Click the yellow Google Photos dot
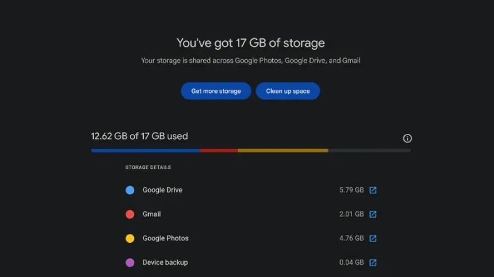The height and width of the screenshot is (277, 494). (130, 238)
